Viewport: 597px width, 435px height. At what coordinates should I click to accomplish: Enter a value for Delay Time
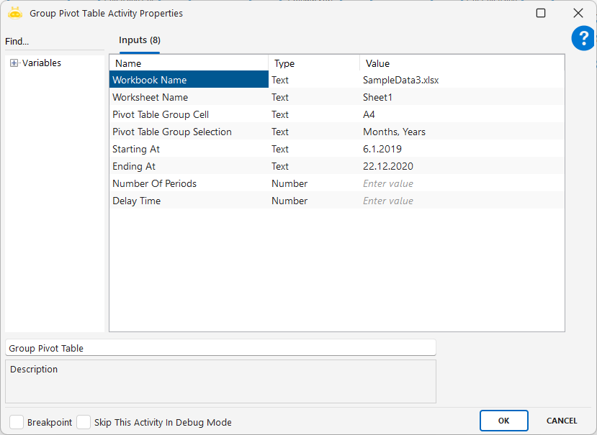point(461,201)
